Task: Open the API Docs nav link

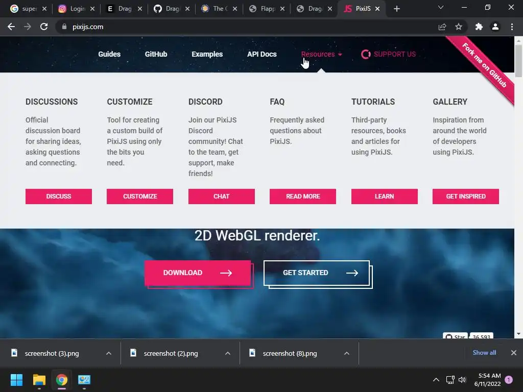Action: (262, 54)
